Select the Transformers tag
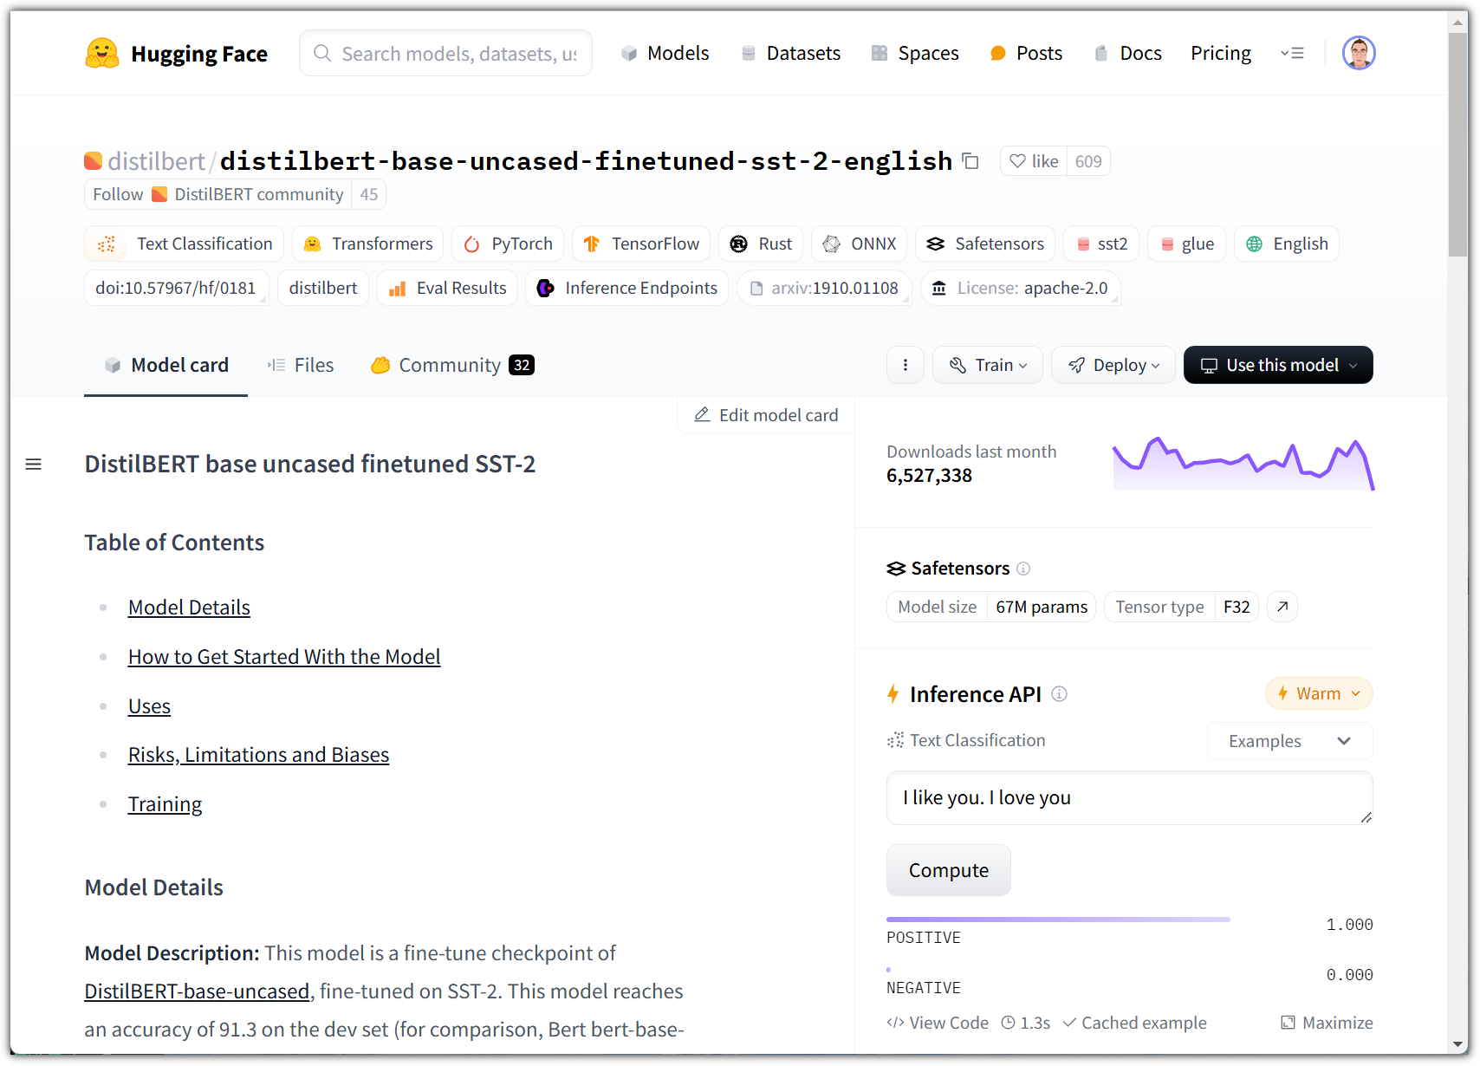Image resolution: width=1480 pixels, height=1066 pixels. pyautogui.click(x=368, y=244)
